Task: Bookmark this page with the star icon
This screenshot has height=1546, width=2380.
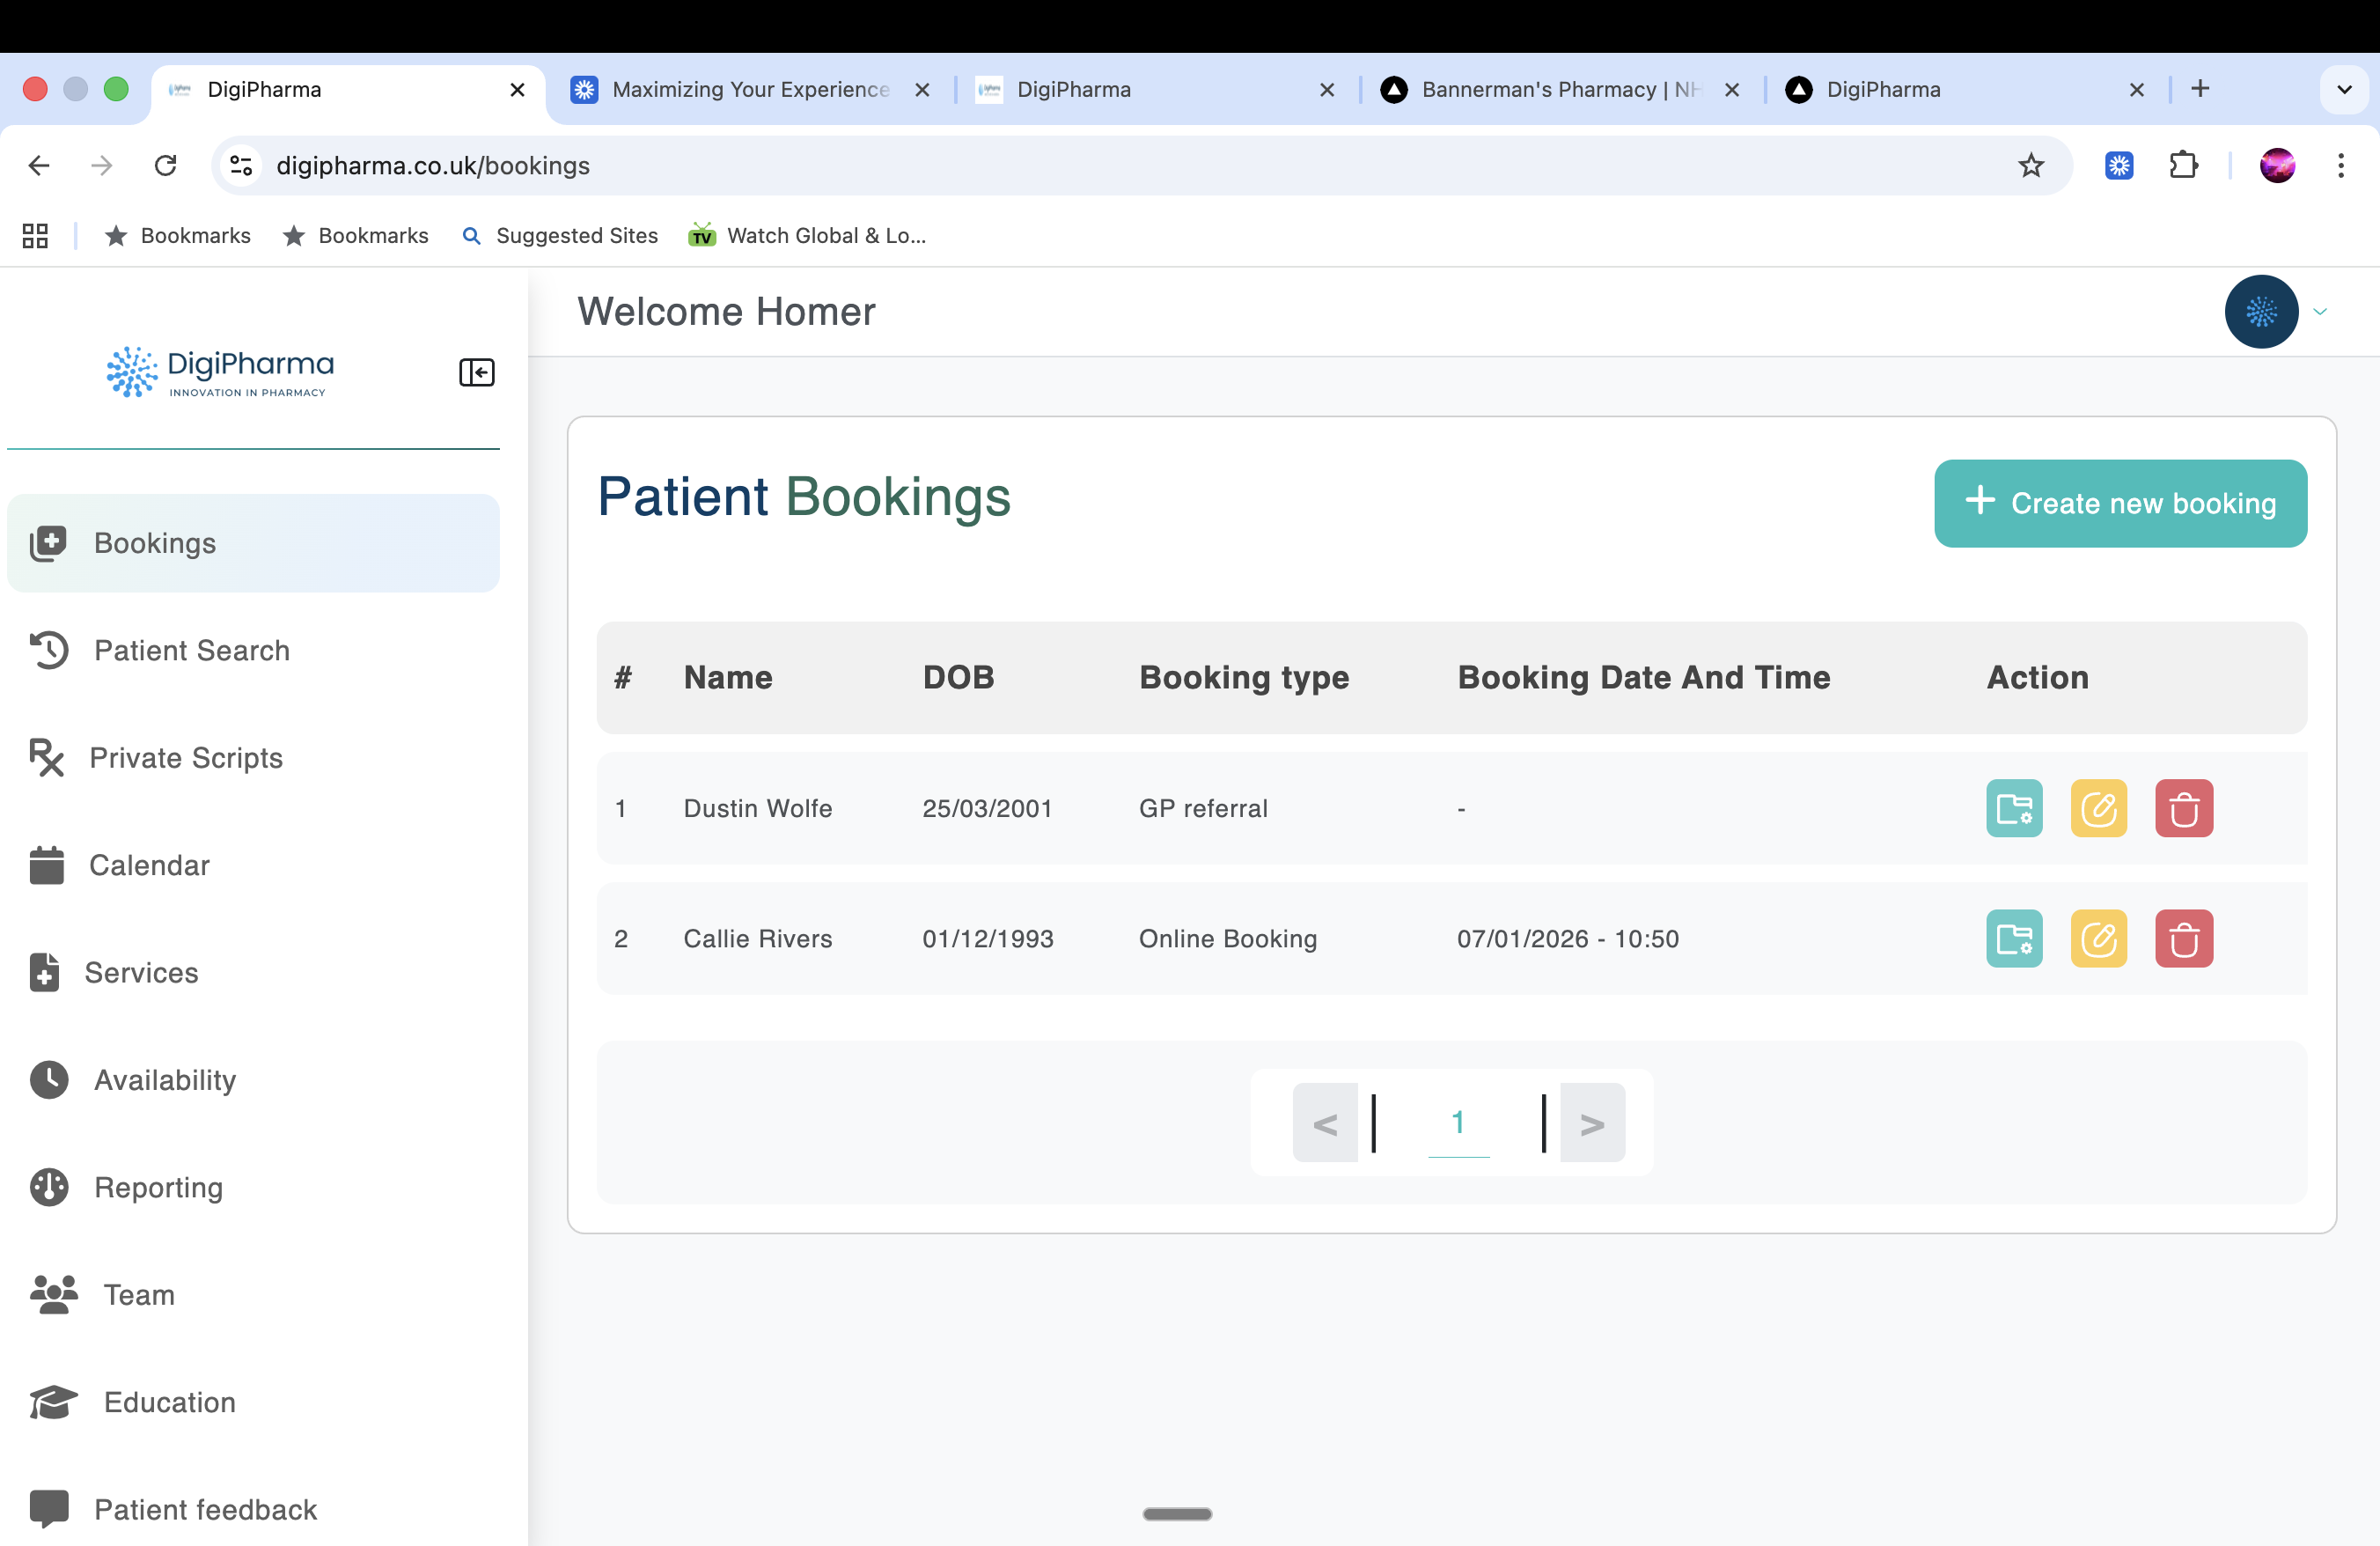Action: [2030, 165]
